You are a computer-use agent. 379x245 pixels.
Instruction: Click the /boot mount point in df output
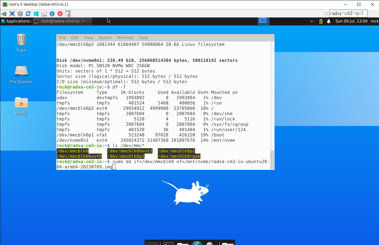click(218, 135)
